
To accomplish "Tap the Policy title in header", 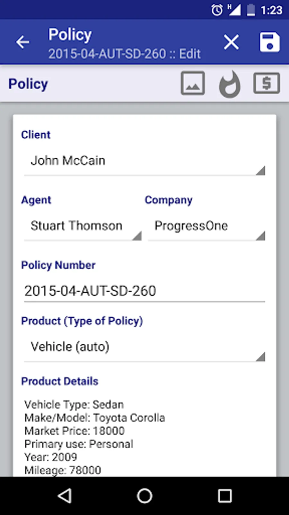I will [x=70, y=35].
